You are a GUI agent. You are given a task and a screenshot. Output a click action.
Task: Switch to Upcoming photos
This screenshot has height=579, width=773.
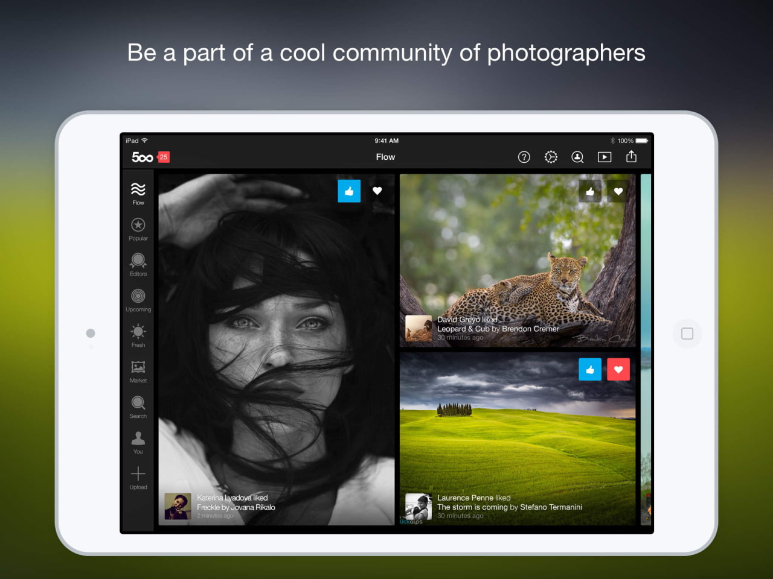(x=138, y=300)
